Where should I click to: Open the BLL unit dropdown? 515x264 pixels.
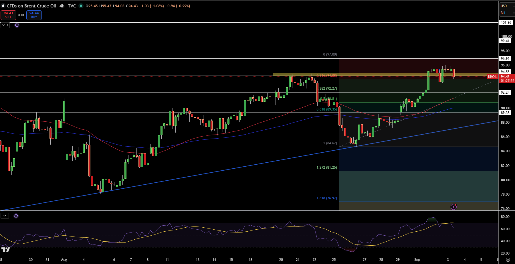click(507, 13)
